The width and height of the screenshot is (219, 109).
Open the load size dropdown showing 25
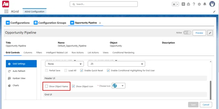116,64
